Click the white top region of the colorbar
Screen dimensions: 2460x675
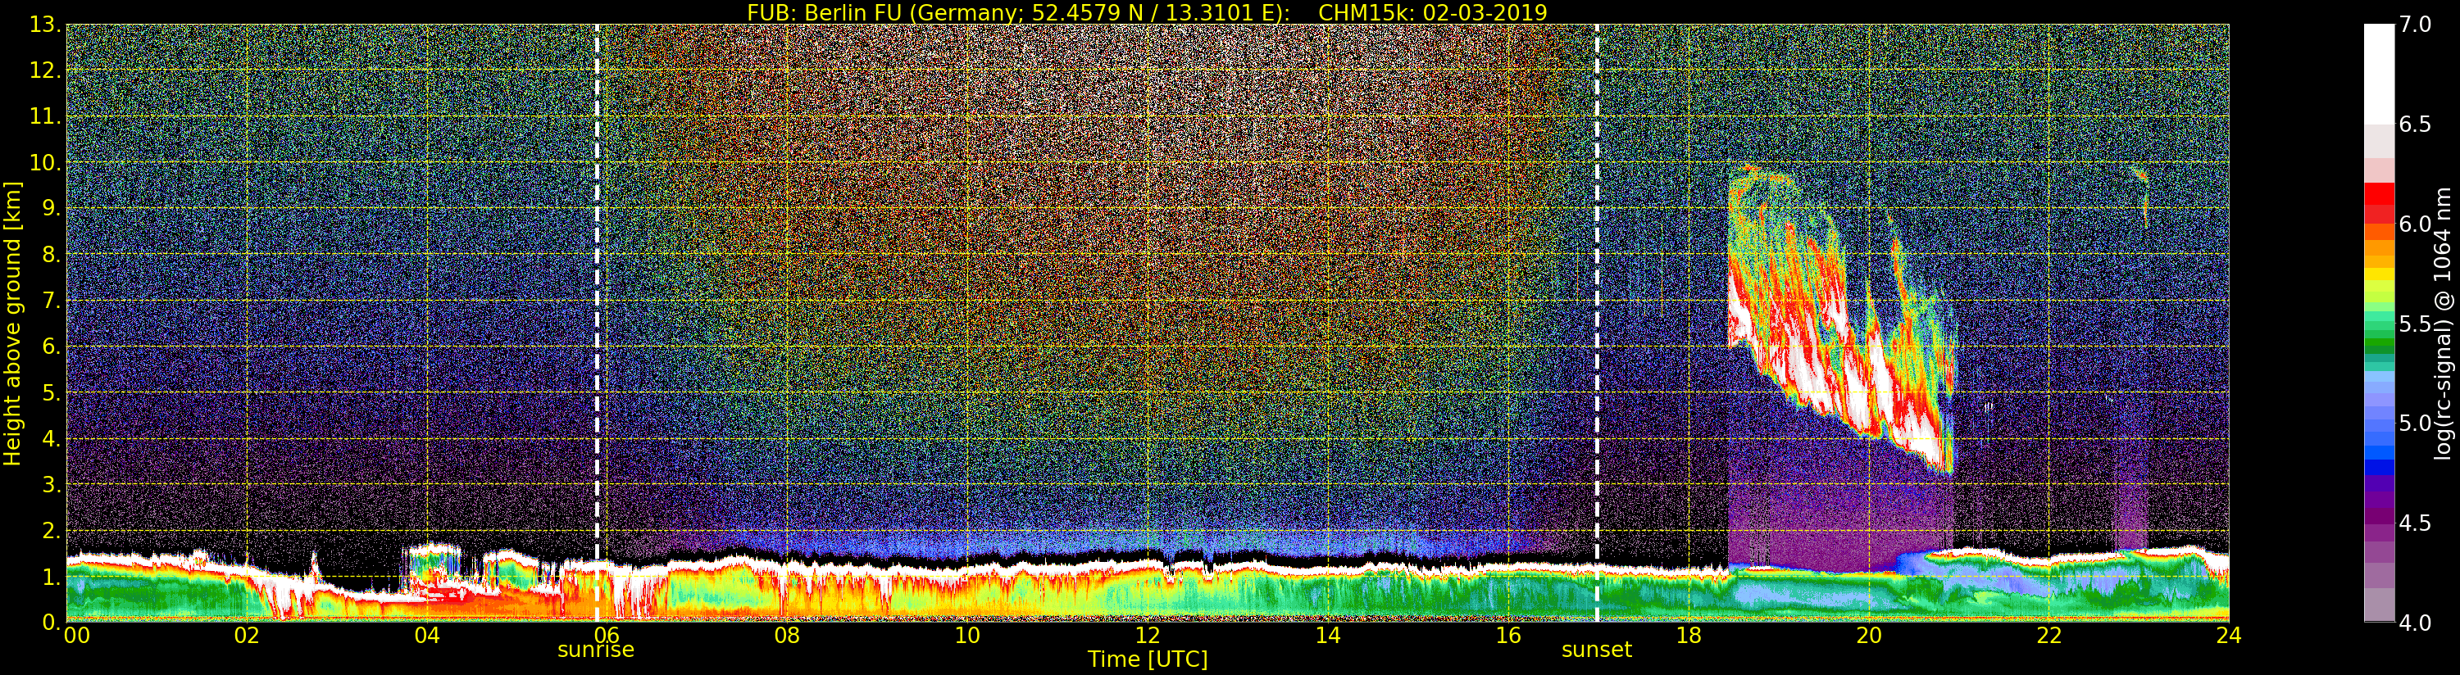[x=2379, y=74]
